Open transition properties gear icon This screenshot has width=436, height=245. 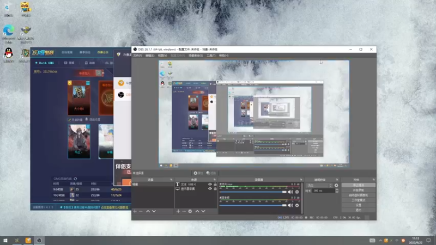(336, 185)
